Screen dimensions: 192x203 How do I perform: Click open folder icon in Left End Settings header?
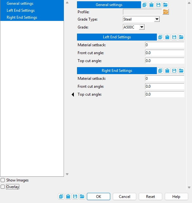181,37
